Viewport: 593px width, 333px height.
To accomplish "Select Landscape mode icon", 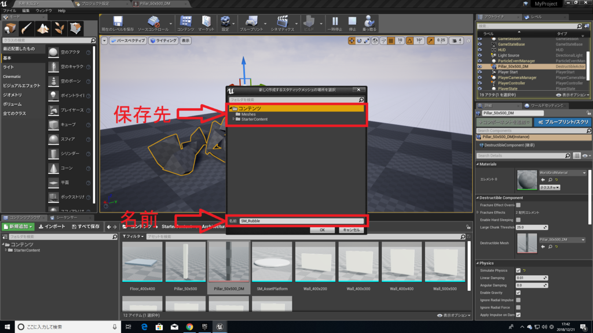I will coord(42,28).
